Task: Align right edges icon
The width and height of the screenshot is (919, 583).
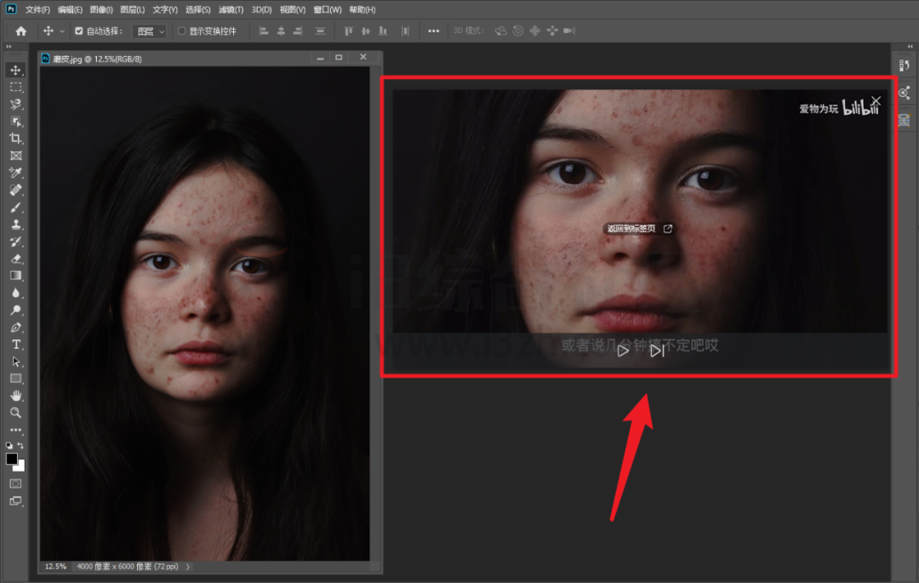Action: coord(298,31)
